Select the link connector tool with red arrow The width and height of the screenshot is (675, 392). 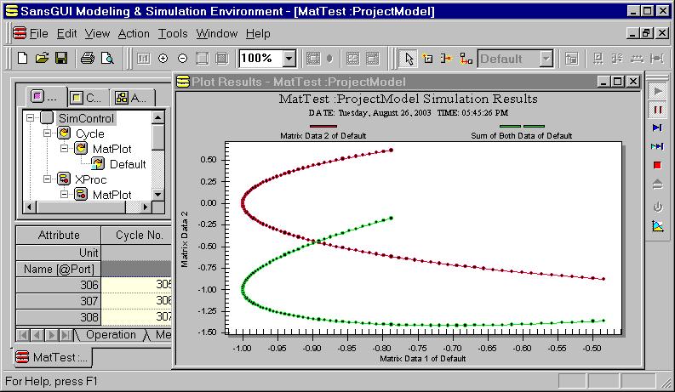pyautogui.click(x=446, y=58)
